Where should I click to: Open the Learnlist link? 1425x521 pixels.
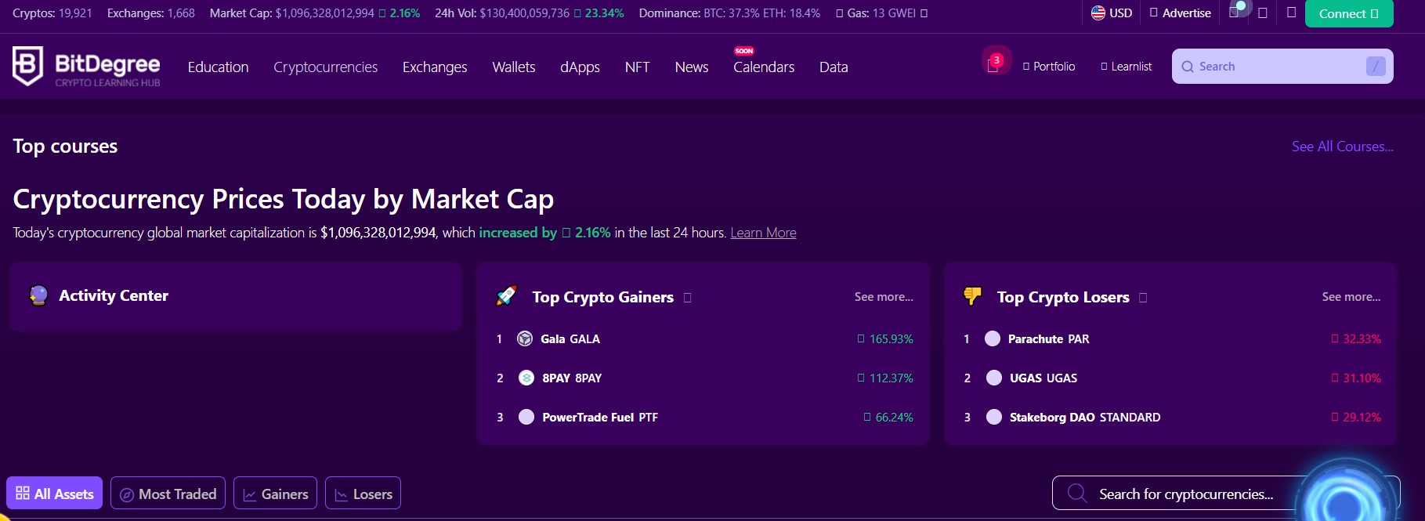click(1126, 67)
